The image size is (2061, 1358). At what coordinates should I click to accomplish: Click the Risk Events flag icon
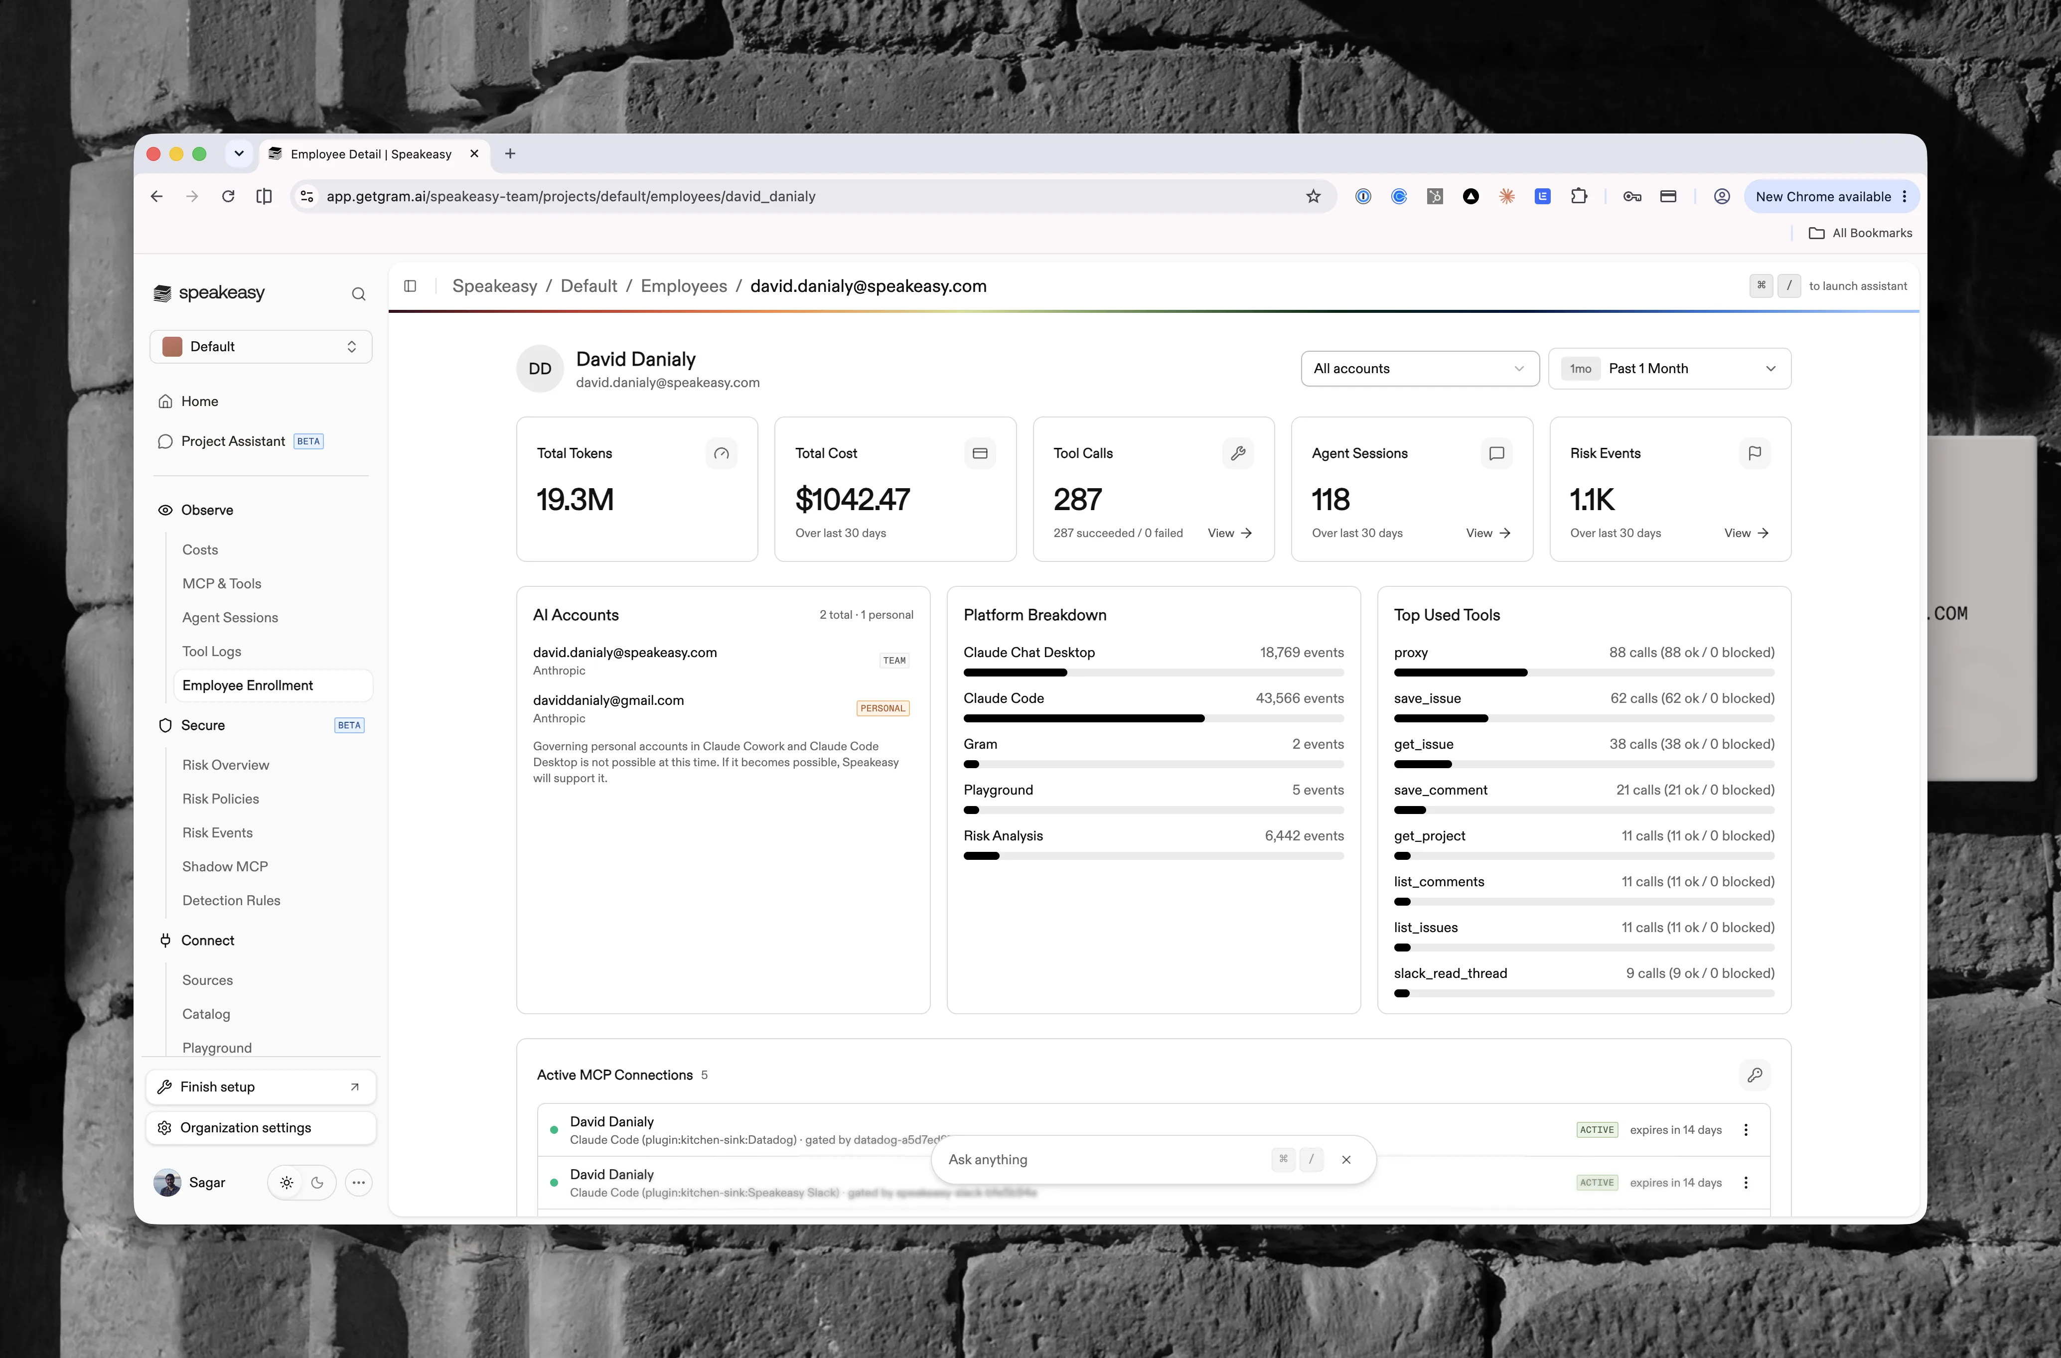coord(1755,453)
